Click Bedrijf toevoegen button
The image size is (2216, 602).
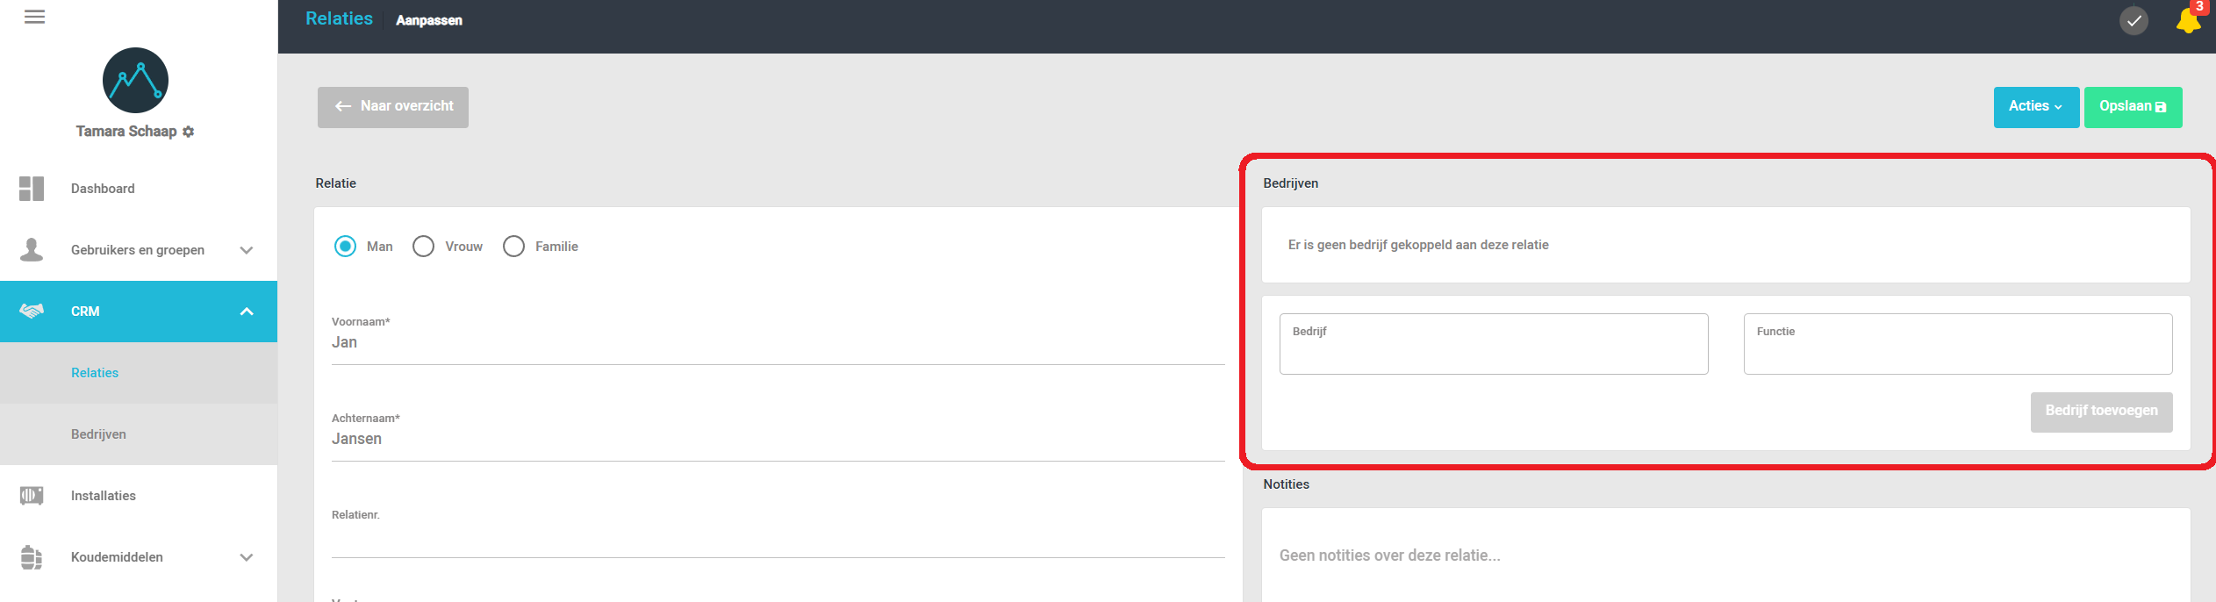2101,412
